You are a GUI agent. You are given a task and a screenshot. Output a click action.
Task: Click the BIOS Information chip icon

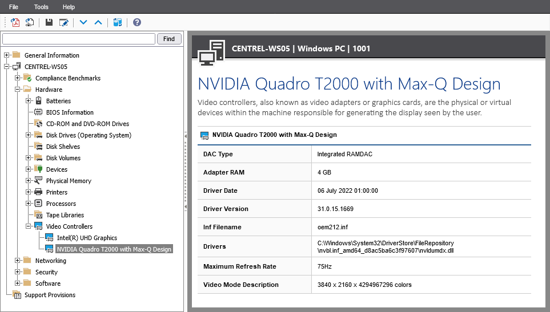[38, 112]
